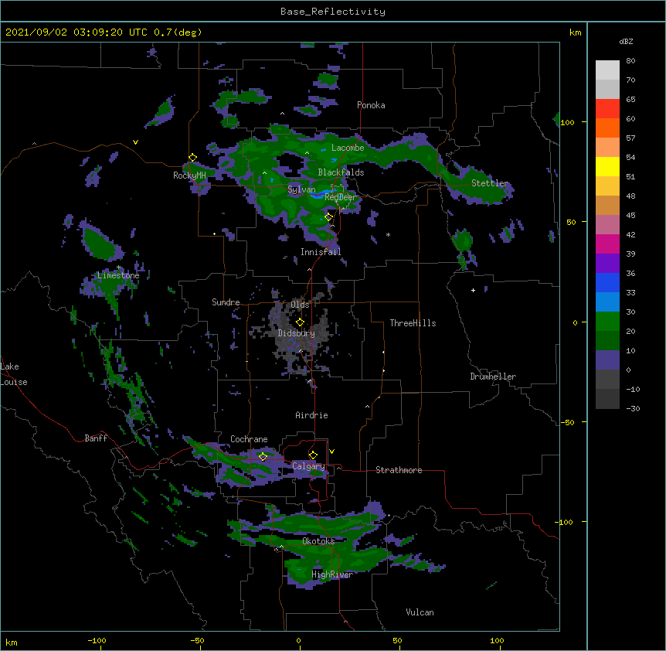Click the RockyMH label

click(189, 176)
